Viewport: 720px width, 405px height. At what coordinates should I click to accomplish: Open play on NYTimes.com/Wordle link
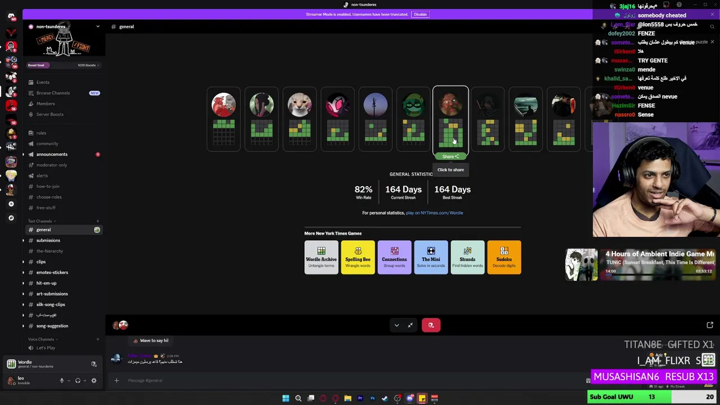pos(434,213)
